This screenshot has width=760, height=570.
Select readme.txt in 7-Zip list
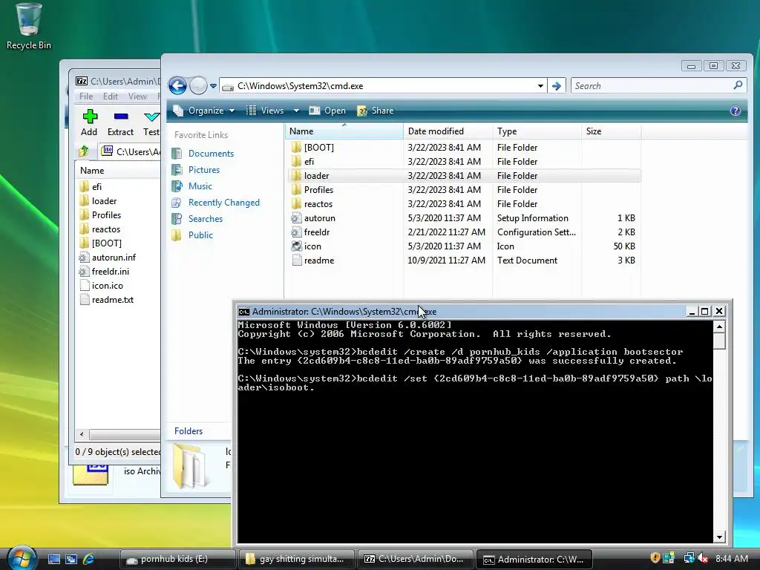(107, 300)
